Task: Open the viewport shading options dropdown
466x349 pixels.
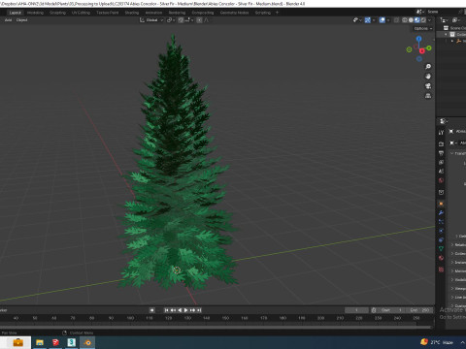Action: (x=430, y=20)
